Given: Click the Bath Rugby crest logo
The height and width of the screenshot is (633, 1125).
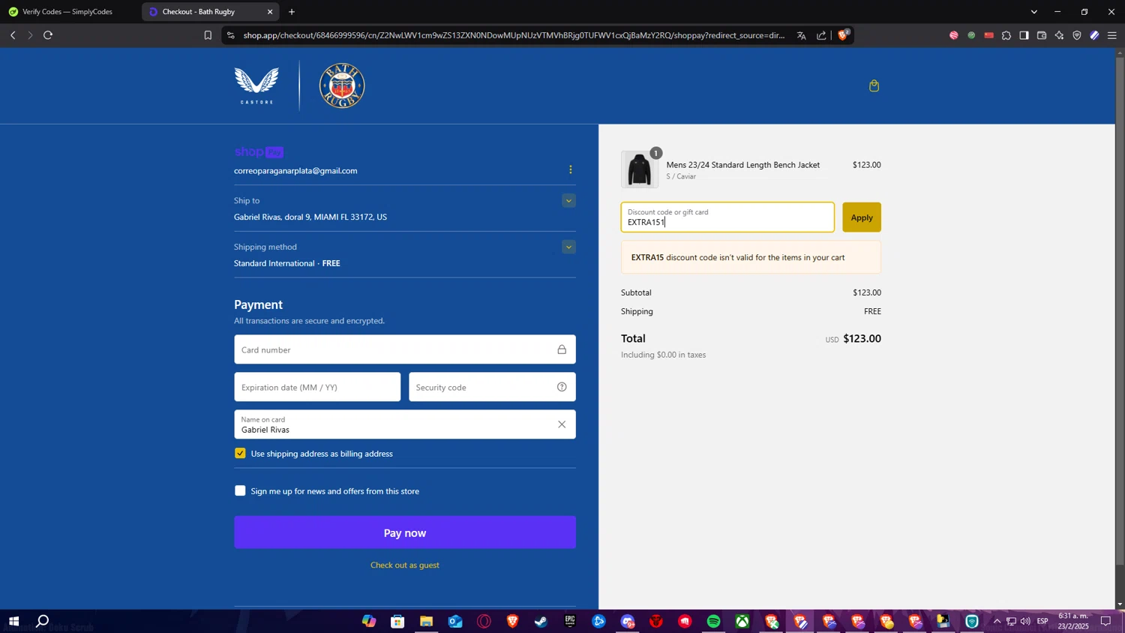Looking at the screenshot, I should point(342,85).
